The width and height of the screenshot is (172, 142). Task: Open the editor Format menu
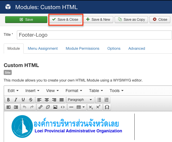click(x=74, y=91)
